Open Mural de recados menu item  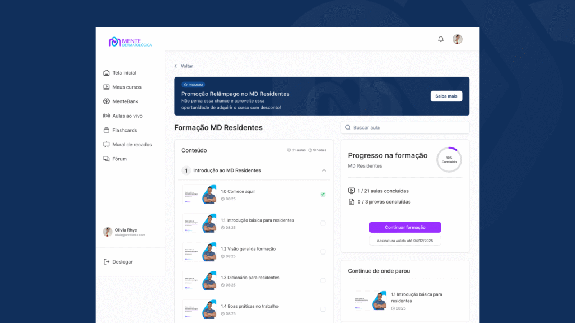click(x=132, y=145)
